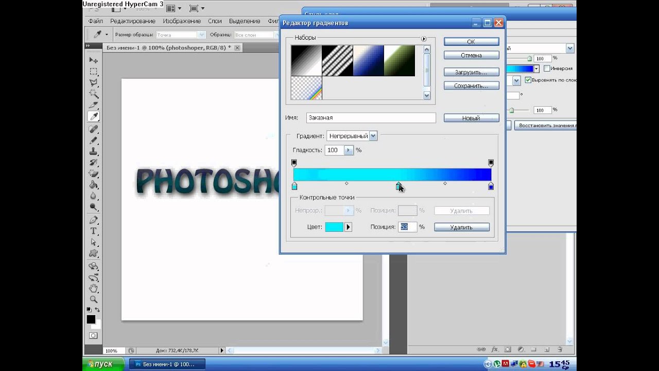Select the Zoom tool
The width and height of the screenshot is (659, 371).
tap(93, 299)
